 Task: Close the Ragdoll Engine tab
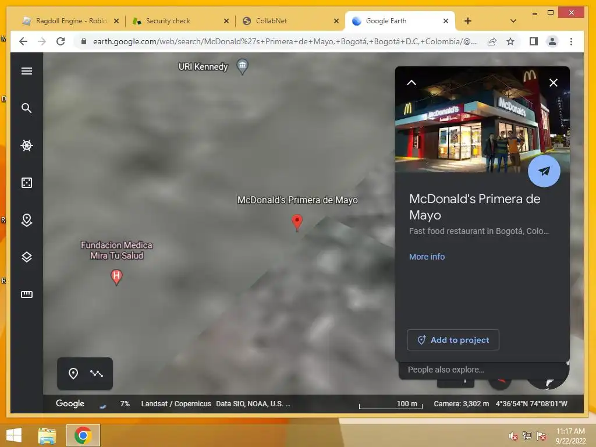click(x=116, y=22)
